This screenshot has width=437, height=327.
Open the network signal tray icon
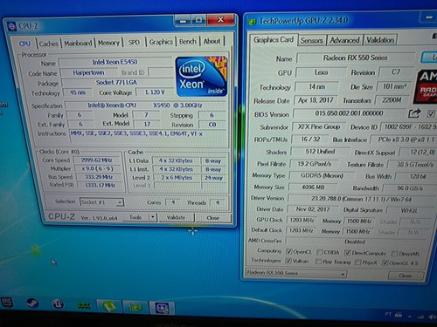[420, 317]
